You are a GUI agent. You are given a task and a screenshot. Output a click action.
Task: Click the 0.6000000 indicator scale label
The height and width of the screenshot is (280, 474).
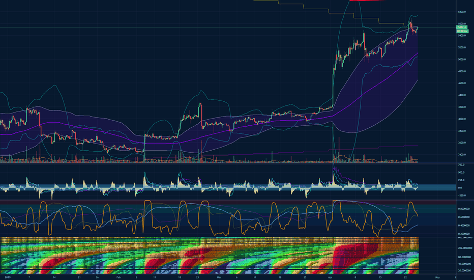464,217
